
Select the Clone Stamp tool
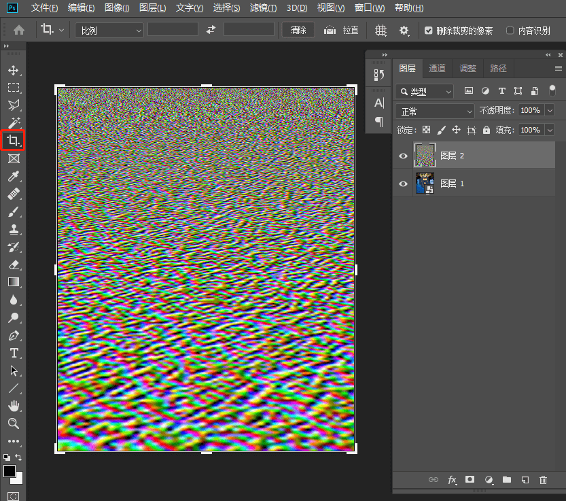click(13, 230)
